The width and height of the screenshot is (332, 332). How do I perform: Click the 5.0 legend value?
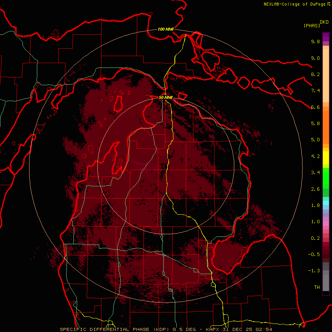point(315,140)
